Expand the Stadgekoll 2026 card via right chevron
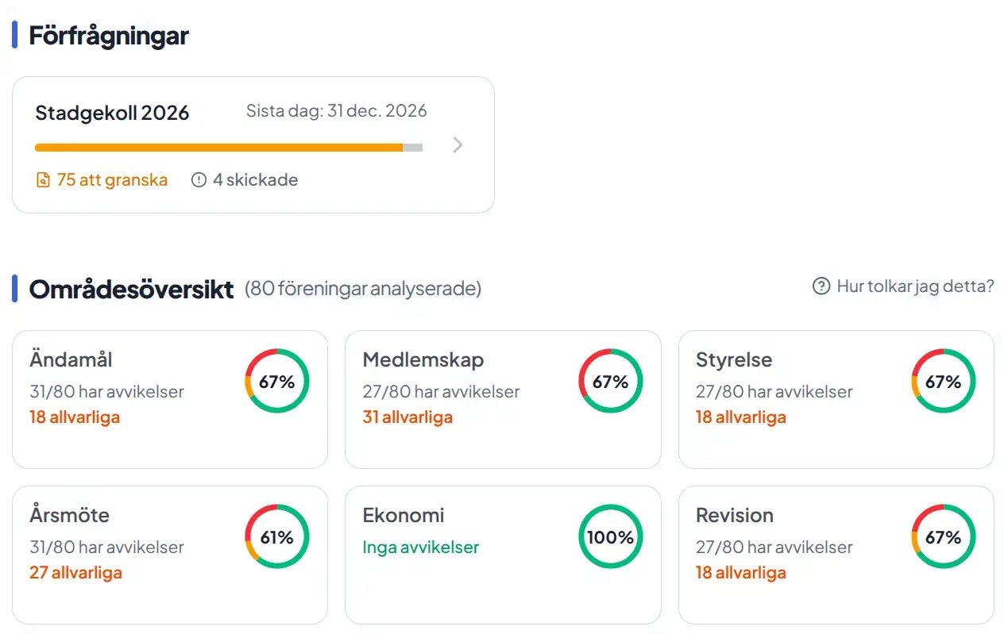Viewport: 1008px width, 634px height. click(457, 144)
